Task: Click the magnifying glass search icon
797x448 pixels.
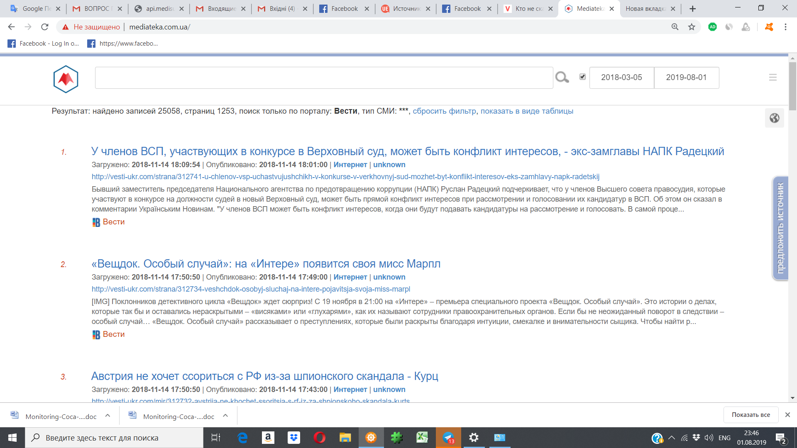Action: (562, 77)
